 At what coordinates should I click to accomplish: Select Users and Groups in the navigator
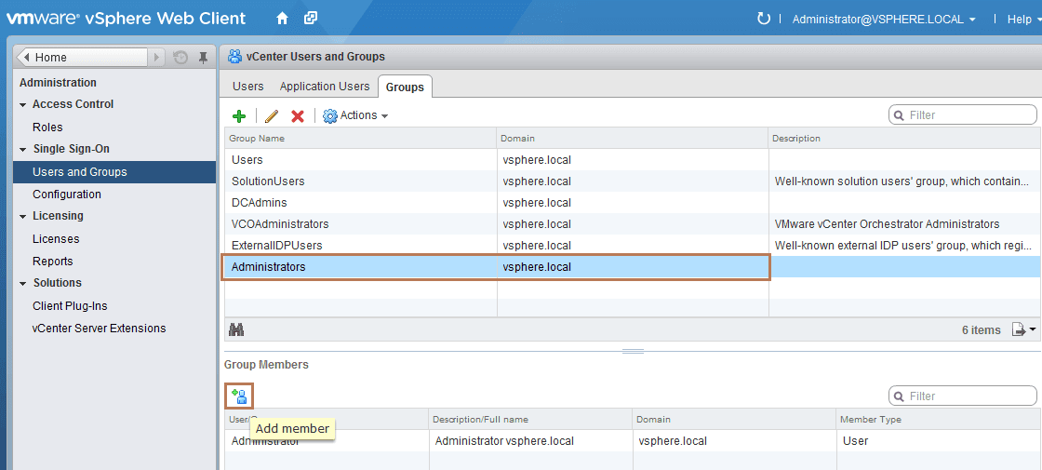tap(114, 171)
